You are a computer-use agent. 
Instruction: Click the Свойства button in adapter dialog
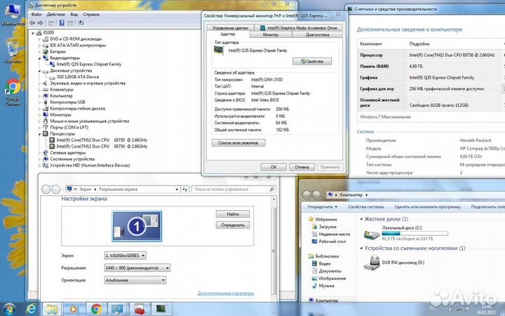(x=312, y=61)
